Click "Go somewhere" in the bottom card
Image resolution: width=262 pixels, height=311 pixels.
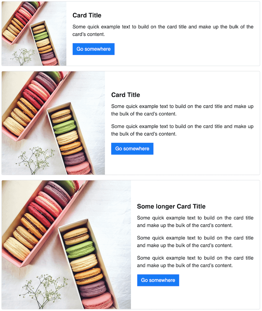158,280
